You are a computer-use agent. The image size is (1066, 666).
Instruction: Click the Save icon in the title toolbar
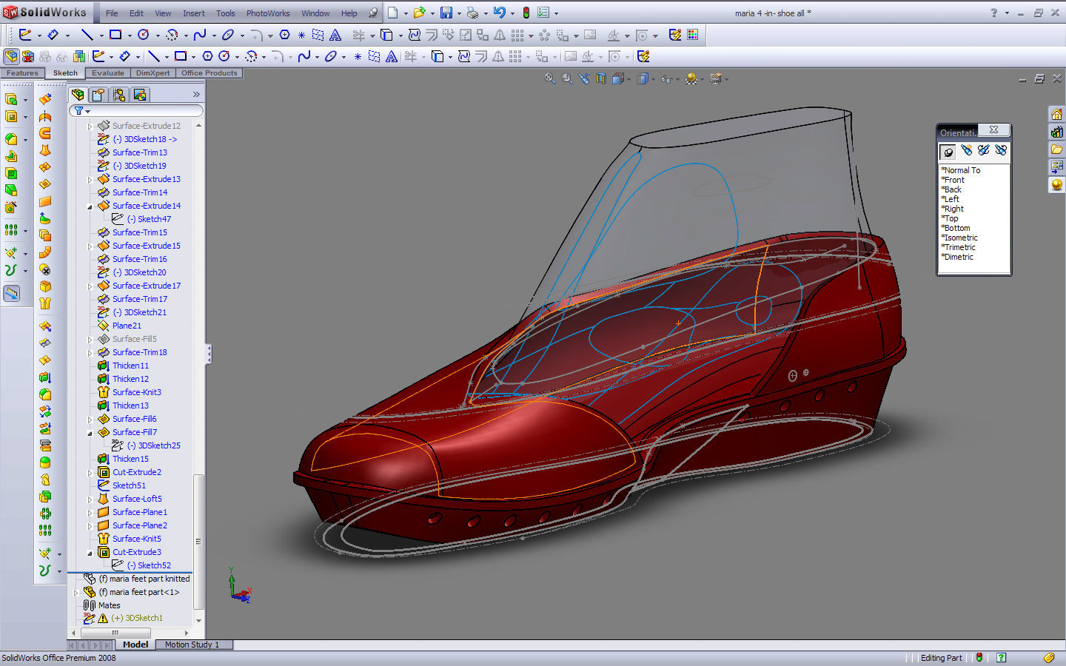pos(446,13)
